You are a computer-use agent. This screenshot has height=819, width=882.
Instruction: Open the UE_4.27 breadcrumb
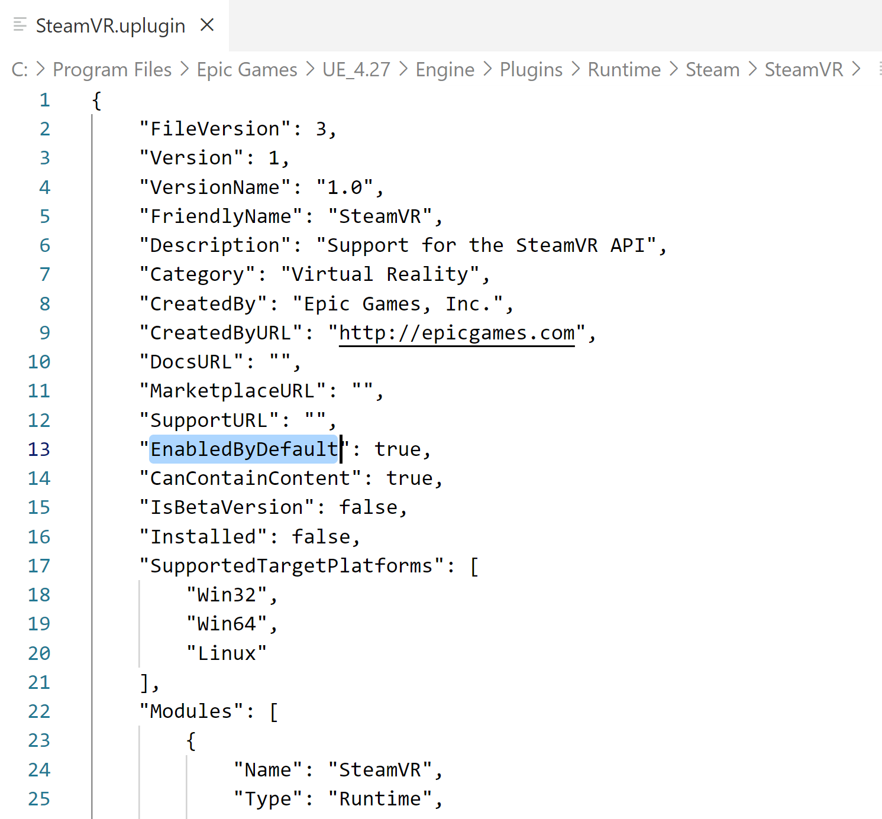coord(356,70)
